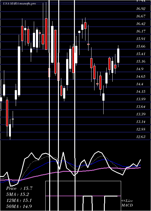Image resolution: width=151 pixels, height=211 pixels.
Task: Click the 15.91 price axis label
Action: click(141, 39)
